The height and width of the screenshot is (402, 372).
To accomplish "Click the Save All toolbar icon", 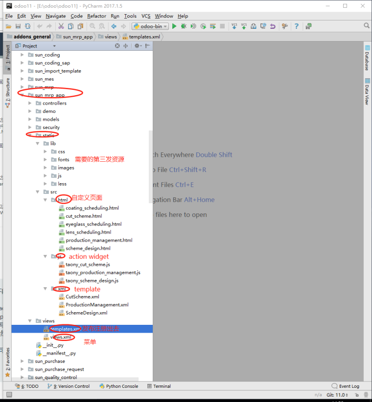I will [x=18, y=26].
